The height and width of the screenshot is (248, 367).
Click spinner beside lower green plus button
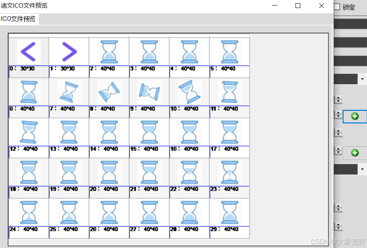338,151
